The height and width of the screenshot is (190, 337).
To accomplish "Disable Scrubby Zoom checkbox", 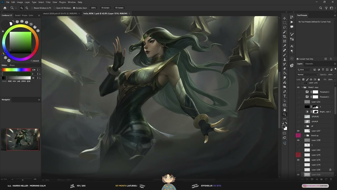I will 74,8.
